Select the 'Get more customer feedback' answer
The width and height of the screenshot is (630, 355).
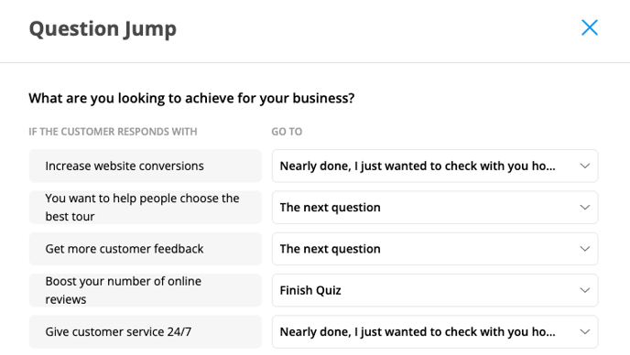(x=145, y=249)
